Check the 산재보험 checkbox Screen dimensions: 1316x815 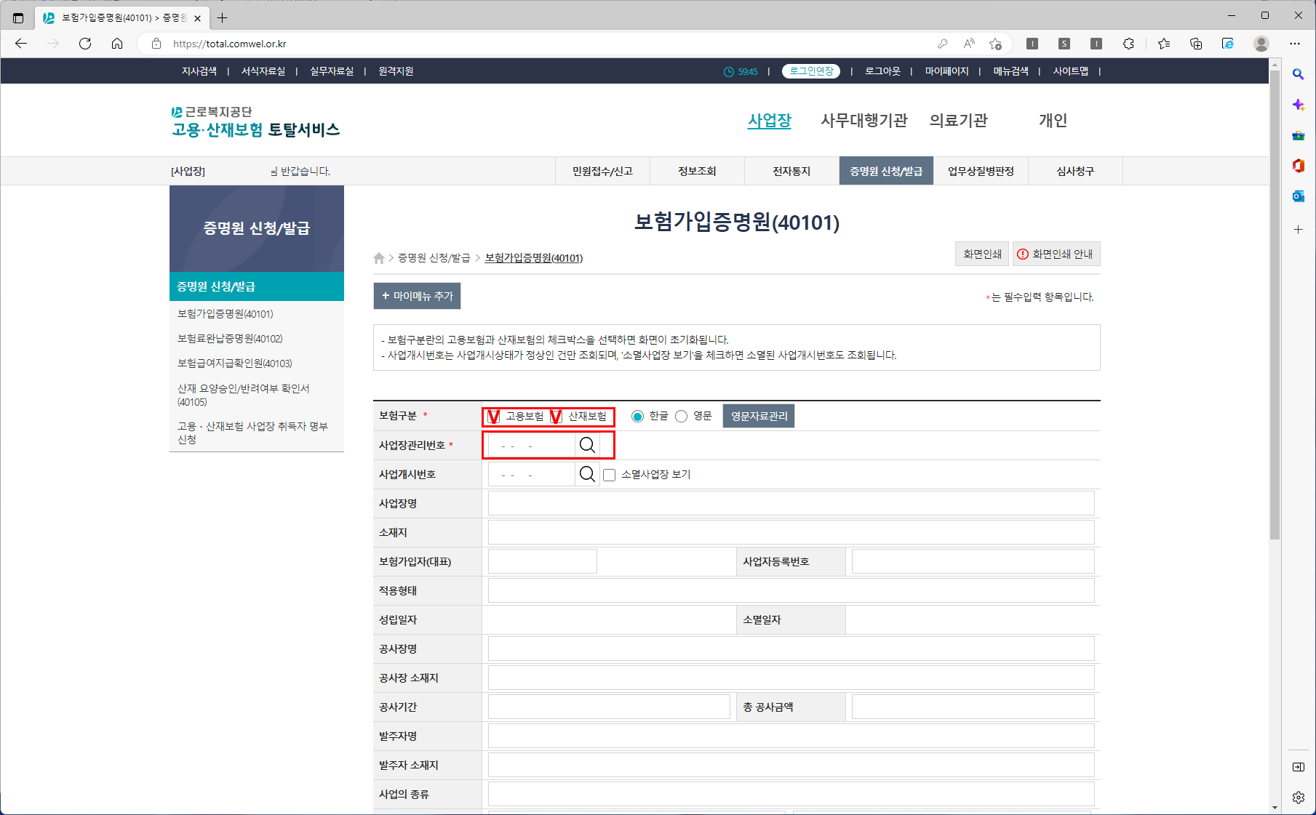tap(556, 416)
